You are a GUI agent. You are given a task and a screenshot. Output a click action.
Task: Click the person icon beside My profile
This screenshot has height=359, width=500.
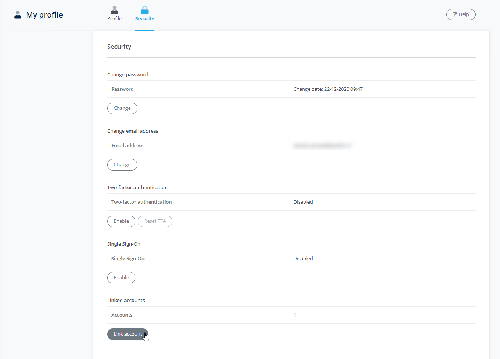[x=18, y=15]
